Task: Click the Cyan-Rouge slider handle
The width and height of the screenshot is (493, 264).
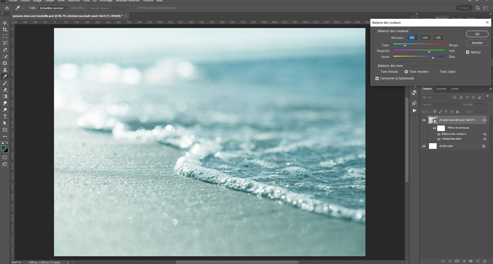Action: pos(405,45)
